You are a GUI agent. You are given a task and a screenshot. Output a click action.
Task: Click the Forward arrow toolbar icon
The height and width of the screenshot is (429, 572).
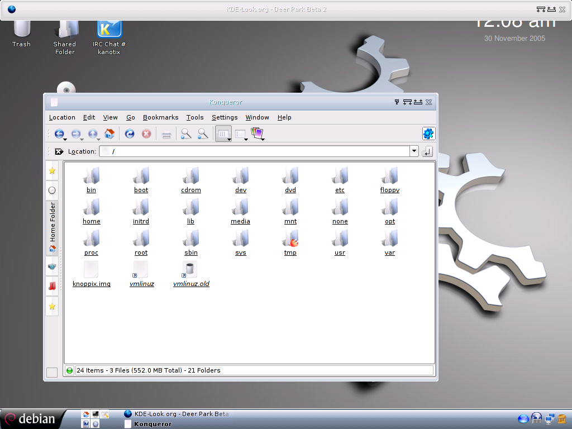coord(75,134)
